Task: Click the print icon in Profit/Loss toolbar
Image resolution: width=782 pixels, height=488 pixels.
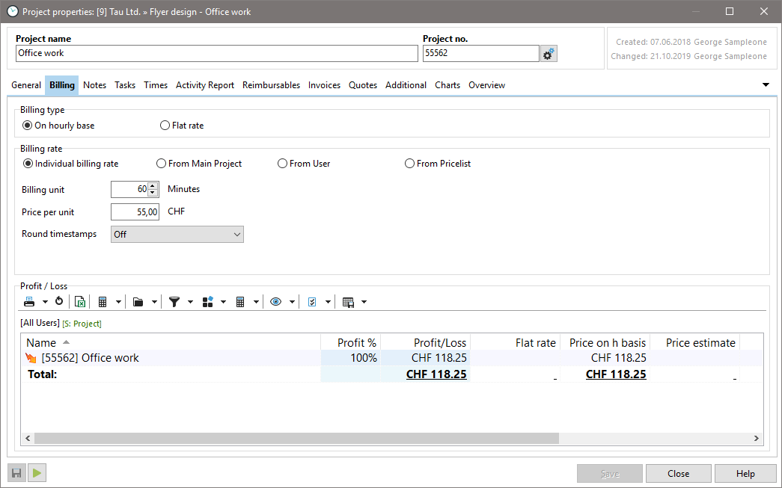Action: coord(29,302)
